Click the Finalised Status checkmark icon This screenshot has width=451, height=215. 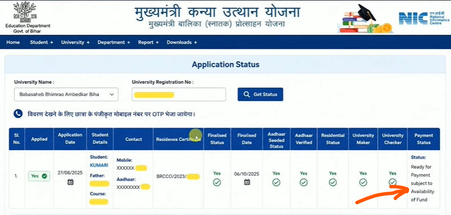[217, 182]
